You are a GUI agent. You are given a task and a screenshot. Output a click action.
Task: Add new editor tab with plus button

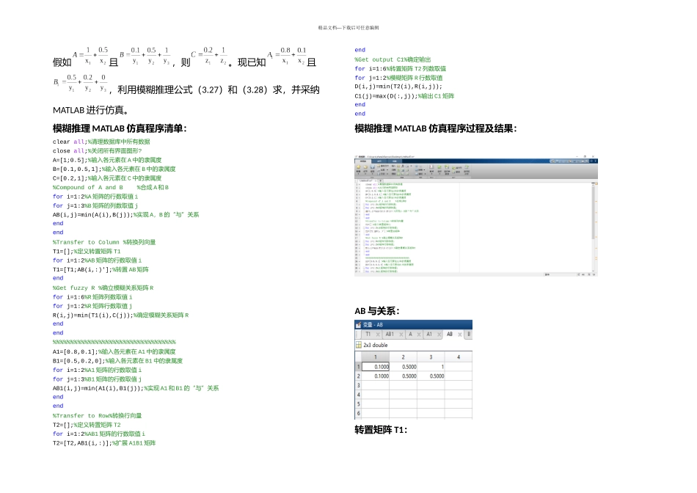[381, 181]
